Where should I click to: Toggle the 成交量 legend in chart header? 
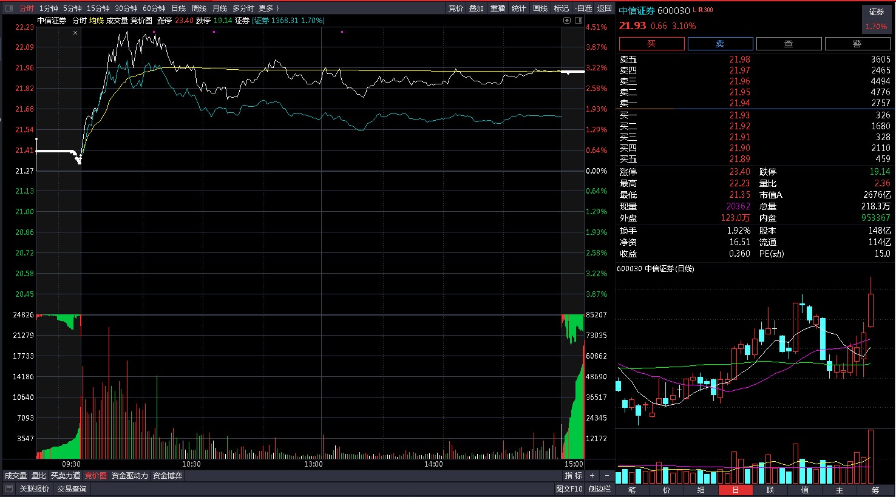coord(117,21)
